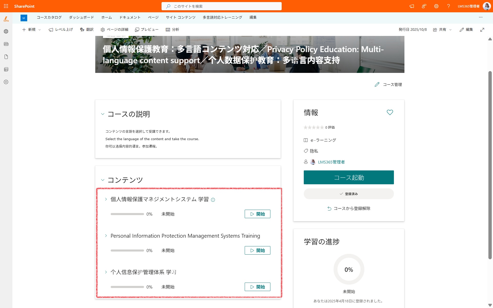Click the 隐私 tag label
The image size is (493, 308).
pos(314,151)
